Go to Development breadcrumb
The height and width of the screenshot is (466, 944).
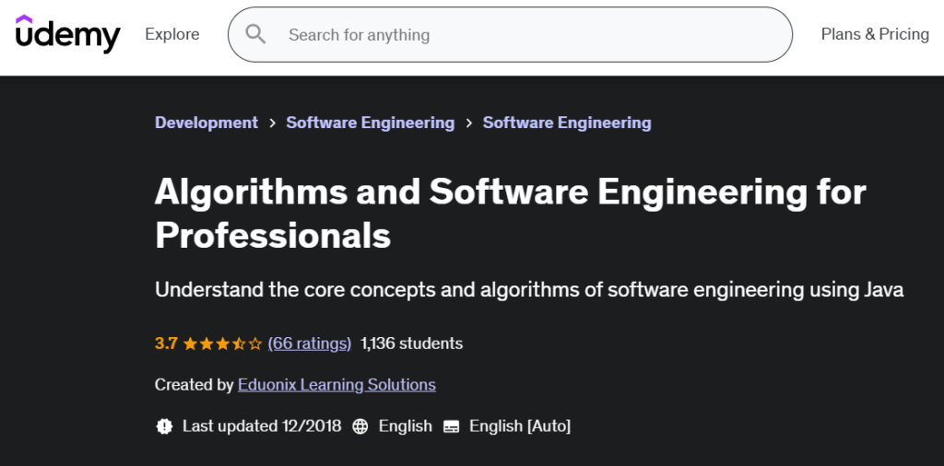[206, 122]
